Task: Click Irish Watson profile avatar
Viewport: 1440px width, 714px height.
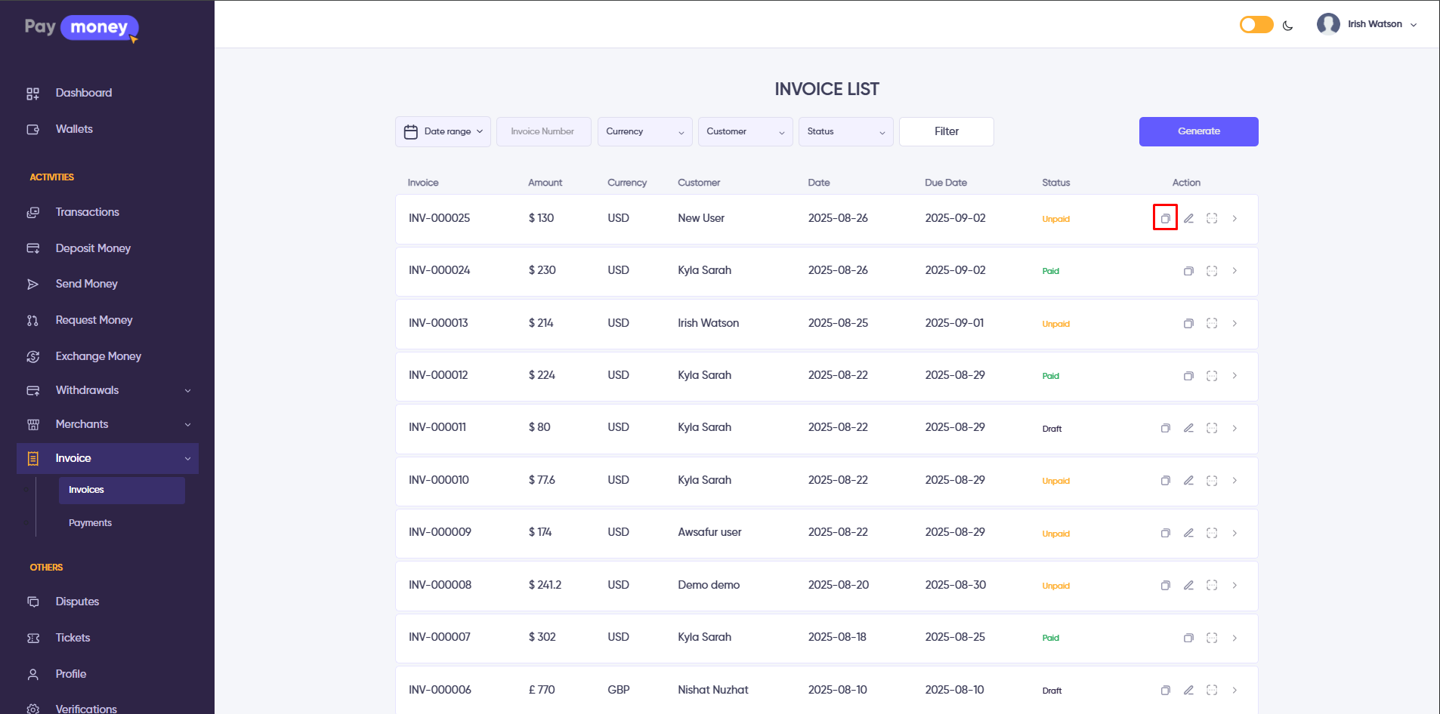Action: tap(1328, 24)
